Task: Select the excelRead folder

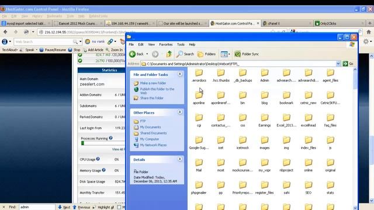Action: (x=308, y=120)
